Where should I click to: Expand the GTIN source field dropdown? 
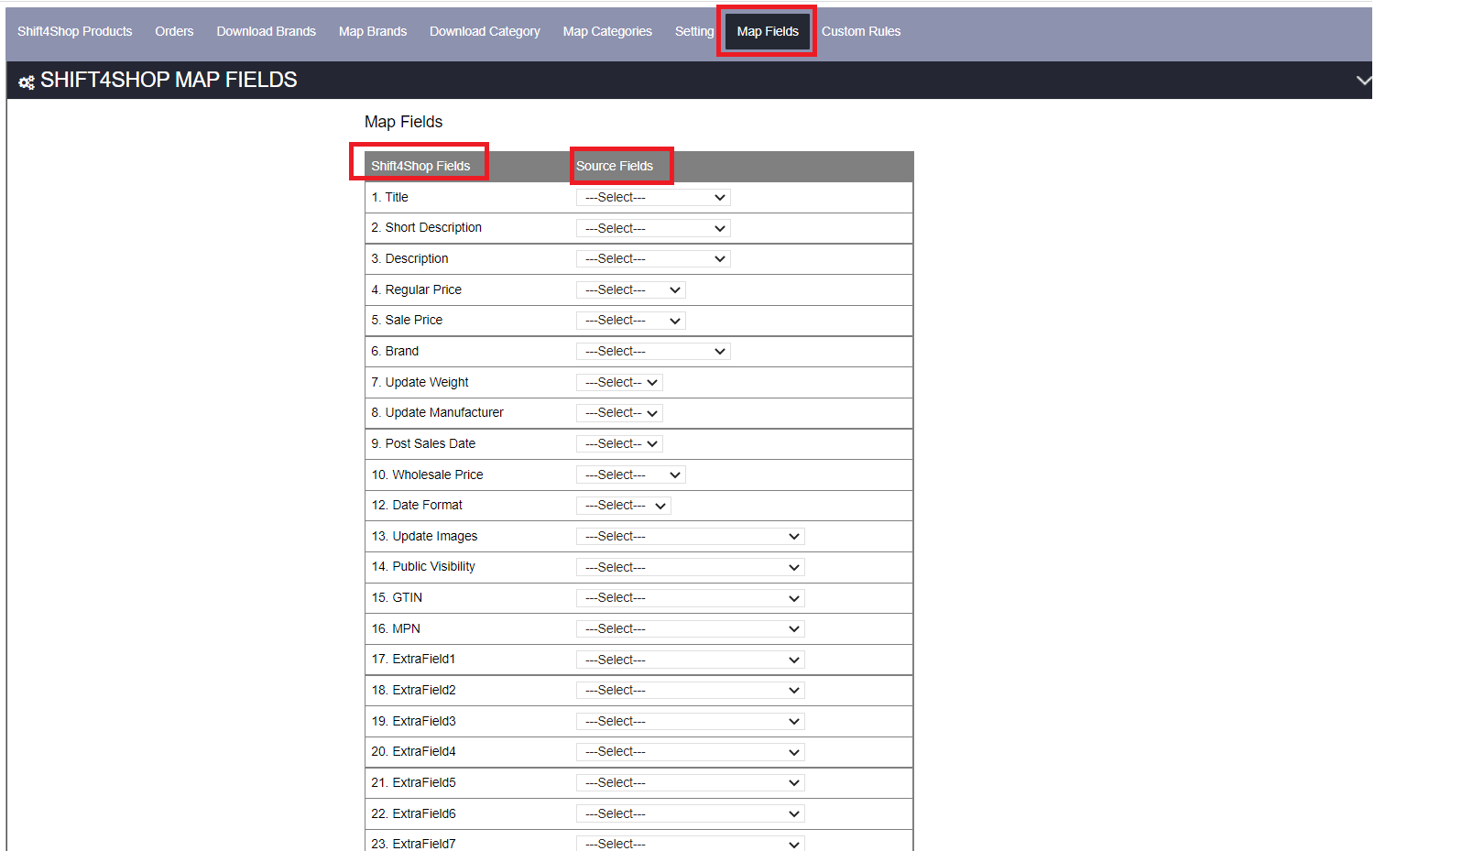691,598
